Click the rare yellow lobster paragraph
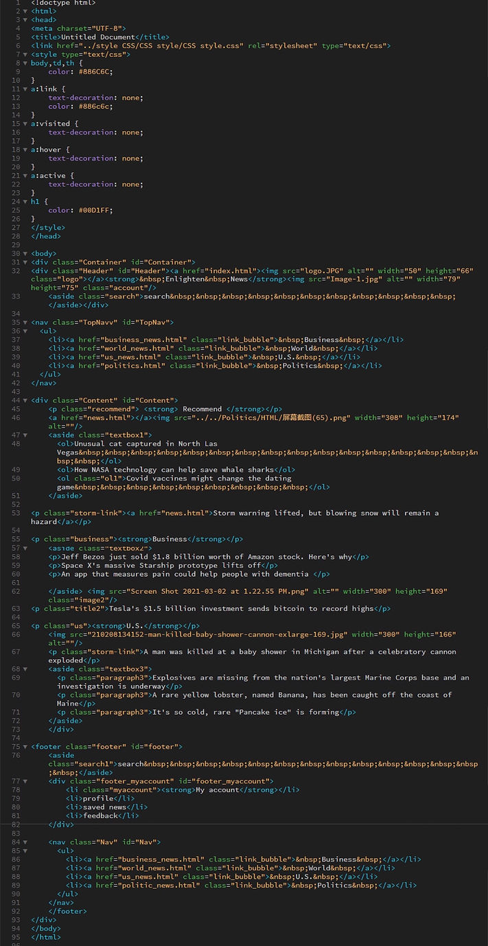The height and width of the screenshot is (946, 488). point(255,699)
